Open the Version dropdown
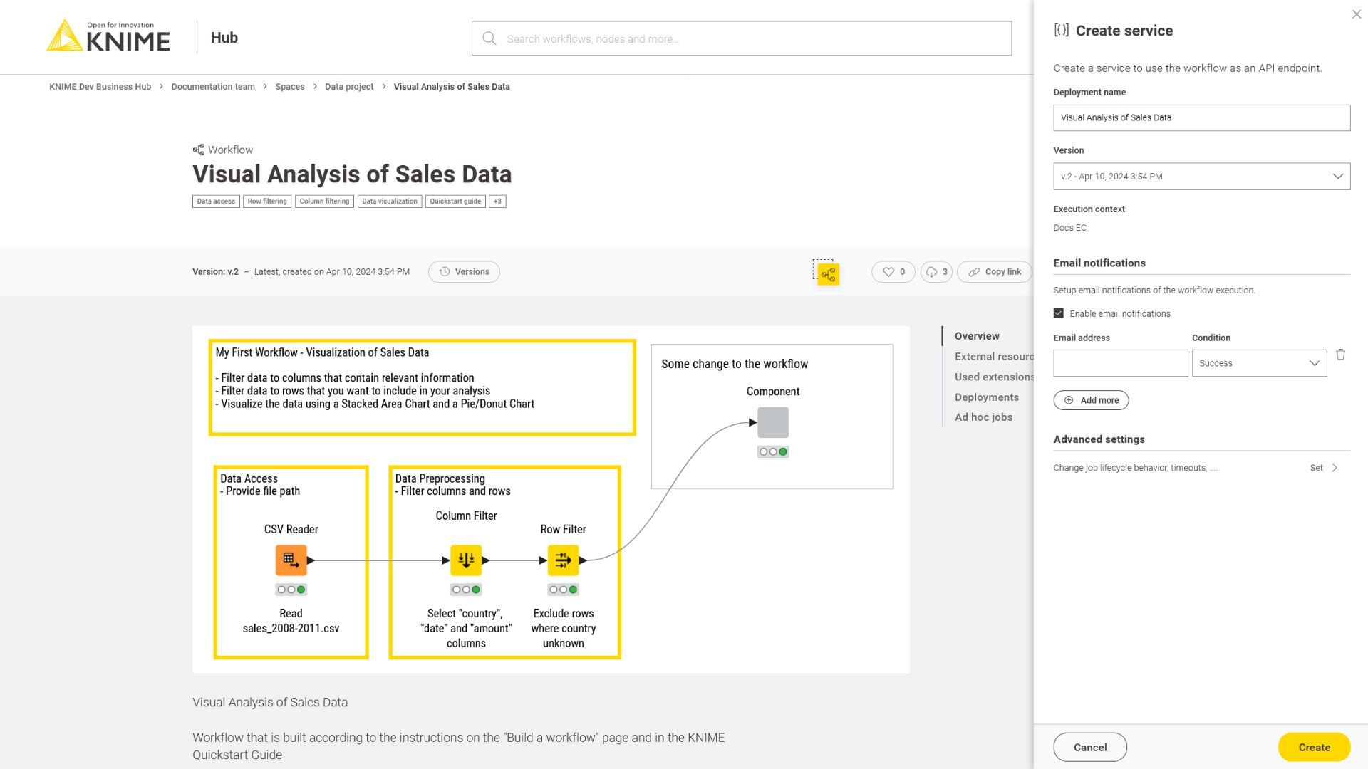Image resolution: width=1368 pixels, height=769 pixels. [x=1202, y=177]
